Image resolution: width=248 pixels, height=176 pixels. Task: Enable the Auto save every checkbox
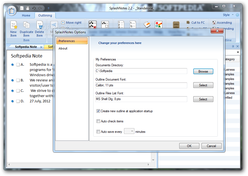pos(98,131)
